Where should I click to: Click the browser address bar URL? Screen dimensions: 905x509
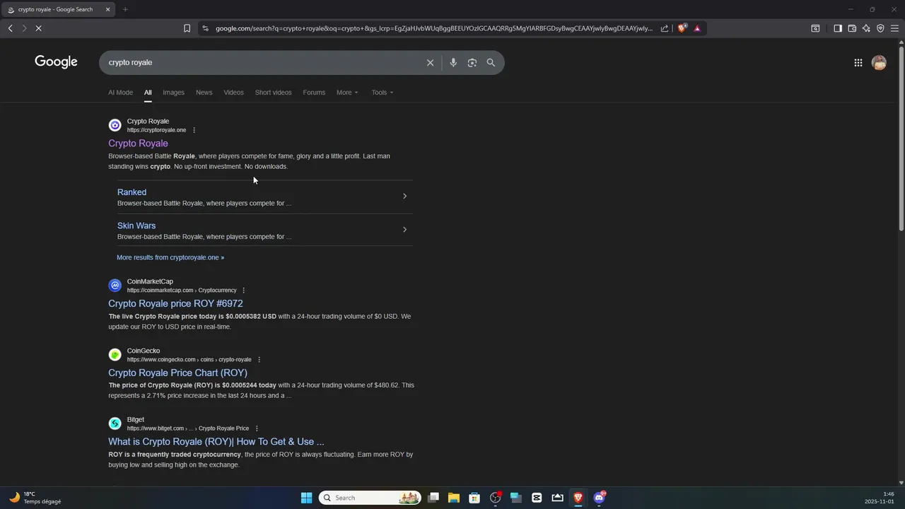pos(434,28)
